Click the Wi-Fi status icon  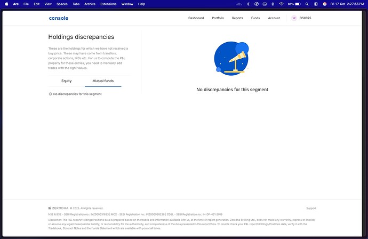[x=281, y=4]
